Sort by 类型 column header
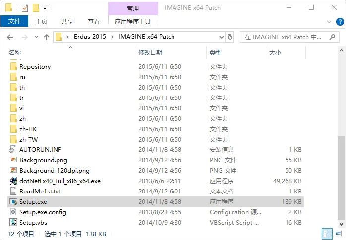Viewport: 346px width, 240px height. pyautogui.click(x=216, y=53)
